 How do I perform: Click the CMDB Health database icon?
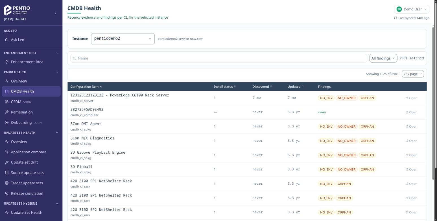click(7, 91)
